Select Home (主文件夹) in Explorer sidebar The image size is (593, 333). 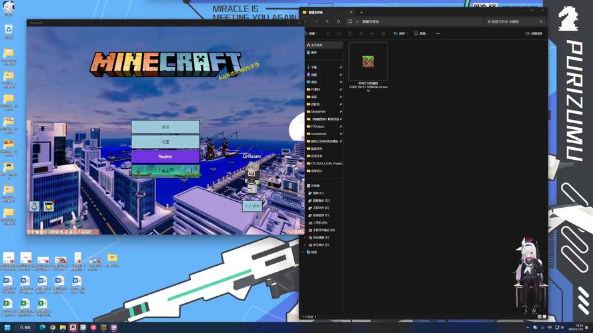click(x=324, y=45)
